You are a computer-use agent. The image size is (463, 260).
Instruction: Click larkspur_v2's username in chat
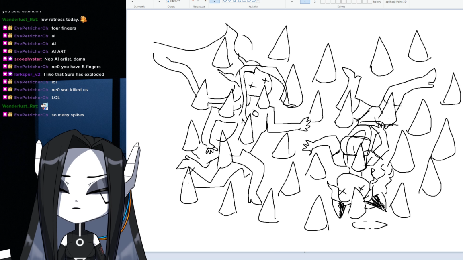click(x=27, y=74)
